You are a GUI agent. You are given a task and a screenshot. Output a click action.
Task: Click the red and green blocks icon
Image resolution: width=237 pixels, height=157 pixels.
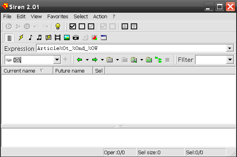click(x=94, y=38)
